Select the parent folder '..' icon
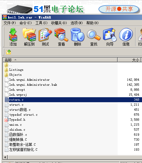This screenshot has height=163, width=142. point(6,65)
